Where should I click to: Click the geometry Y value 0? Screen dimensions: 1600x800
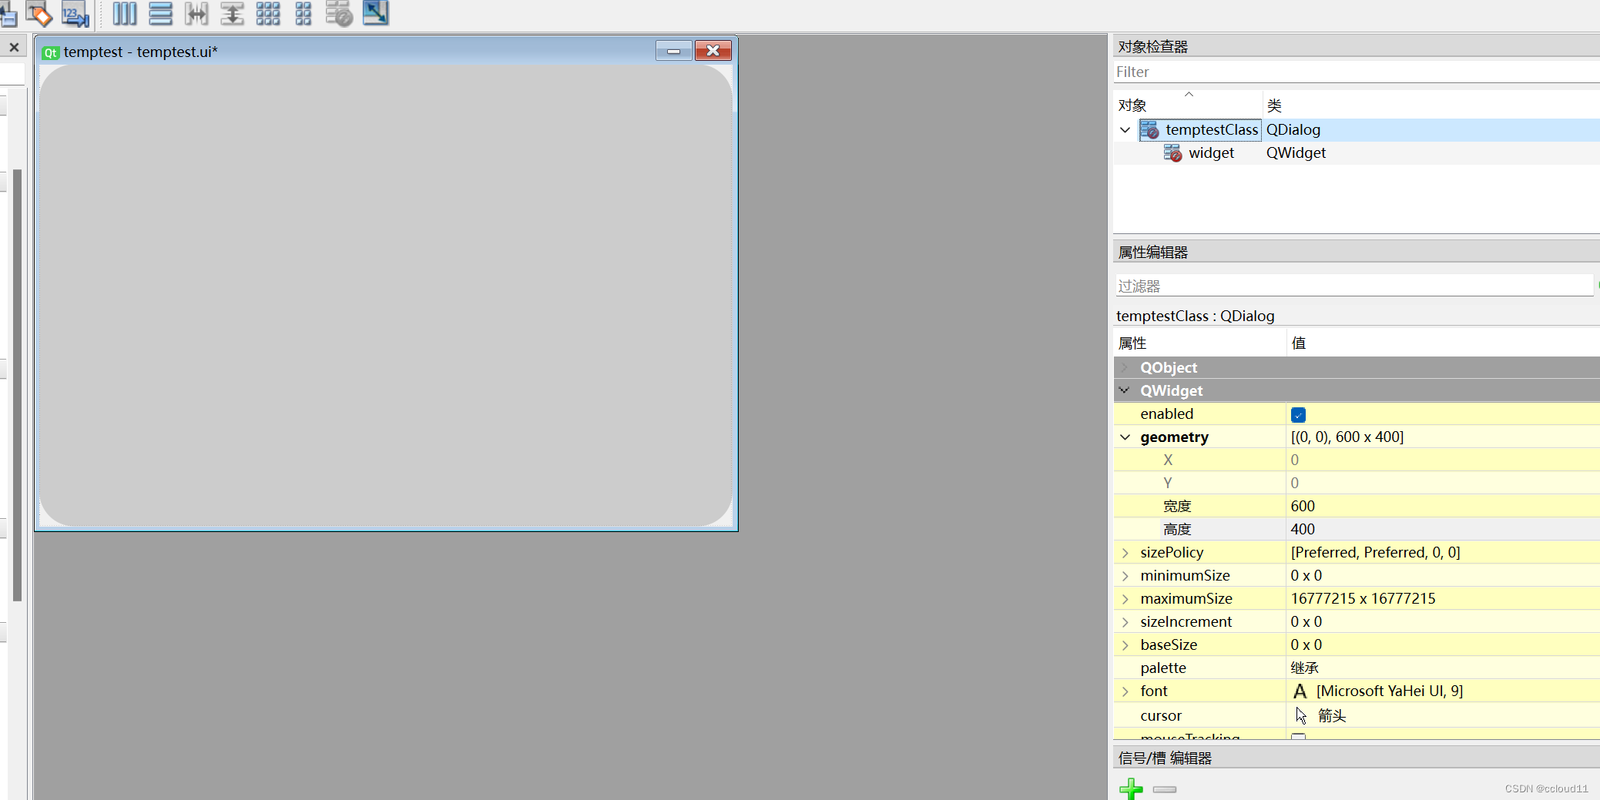click(1443, 483)
